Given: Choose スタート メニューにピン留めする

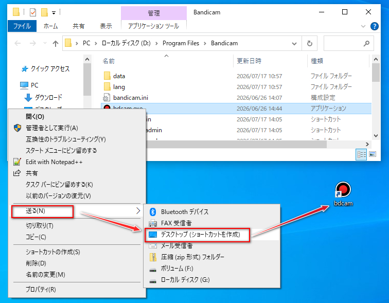Looking at the screenshot, I should click(x=77, y=151).
